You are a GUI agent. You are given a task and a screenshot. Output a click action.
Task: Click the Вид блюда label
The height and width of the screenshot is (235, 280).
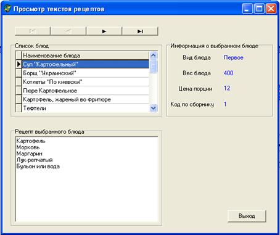click(x=197, y=57)
